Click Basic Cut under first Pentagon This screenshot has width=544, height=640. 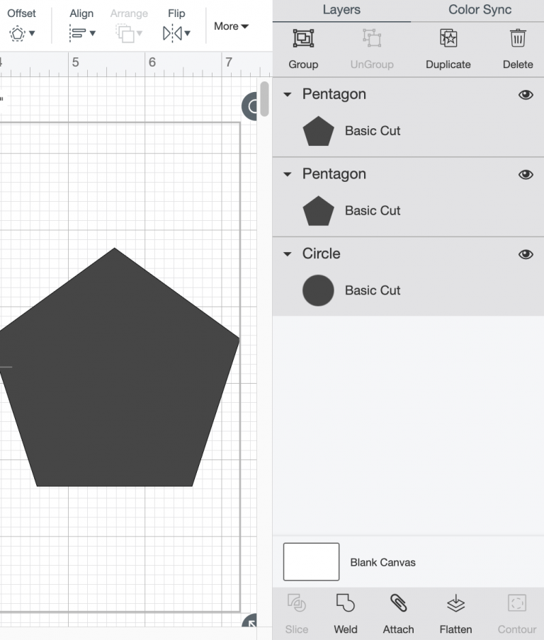point(373,131)
